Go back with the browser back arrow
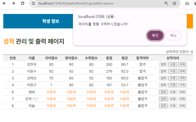The height and width of the screenshot is (122, 196). (x=4, y=3)
